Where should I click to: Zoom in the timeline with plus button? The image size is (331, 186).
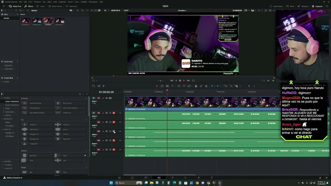[254, 86]
